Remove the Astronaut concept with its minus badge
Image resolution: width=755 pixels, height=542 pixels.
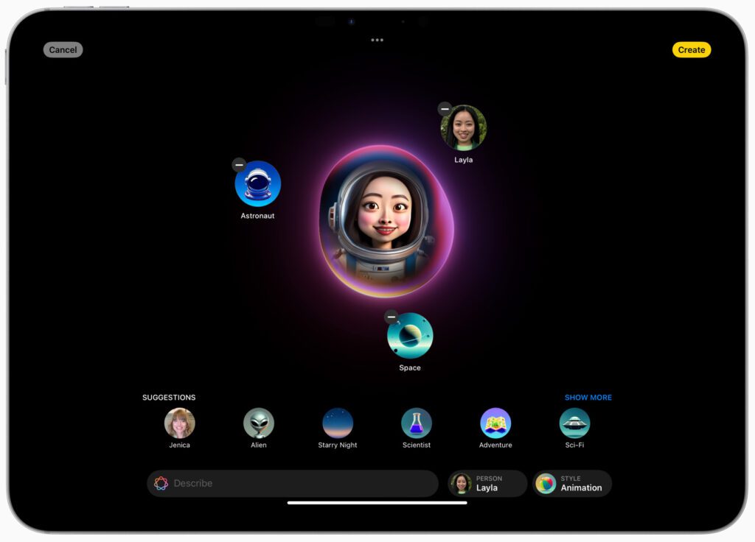[x=240, y=166]
